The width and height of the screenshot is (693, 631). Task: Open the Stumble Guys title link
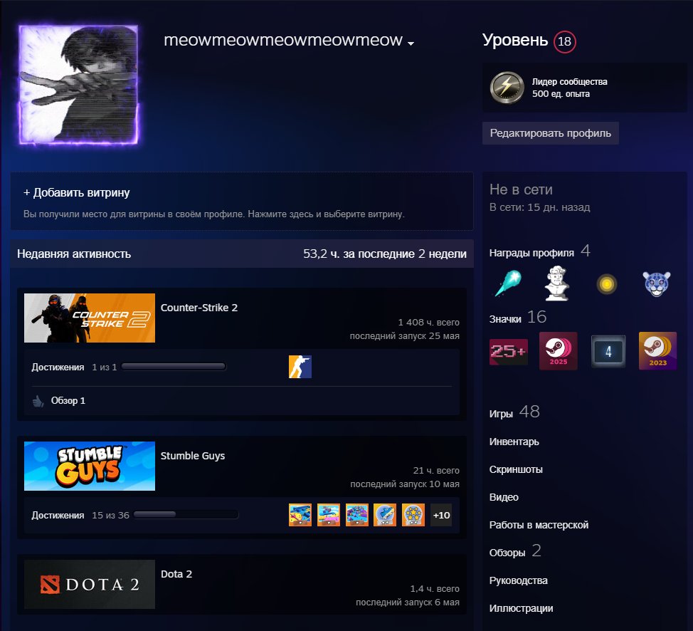tap(193, 456)
